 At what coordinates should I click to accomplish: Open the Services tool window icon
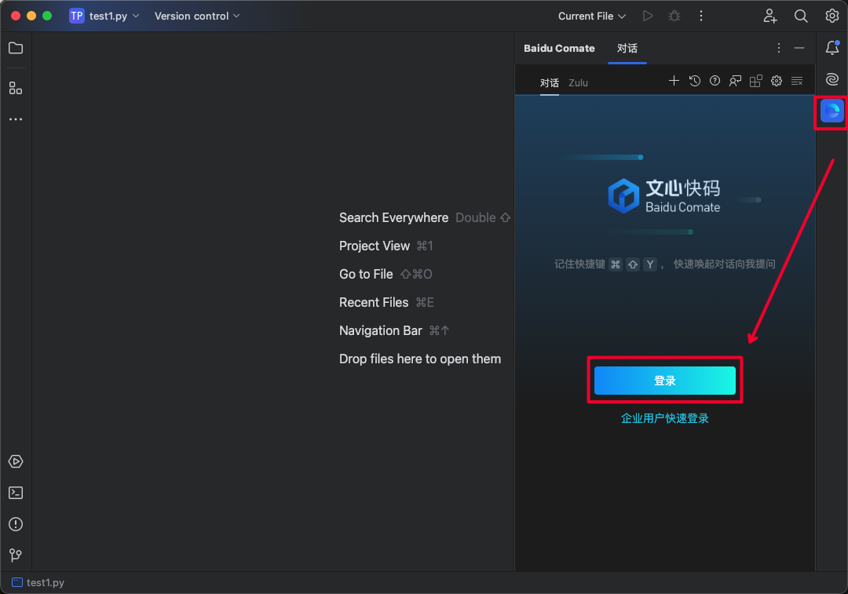(x=16, y=461)
